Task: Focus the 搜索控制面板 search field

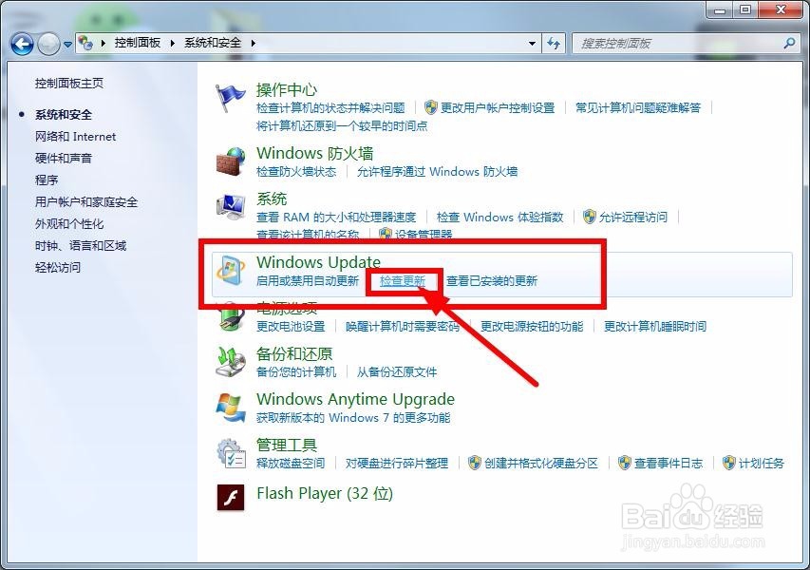Action: point(686,44)
